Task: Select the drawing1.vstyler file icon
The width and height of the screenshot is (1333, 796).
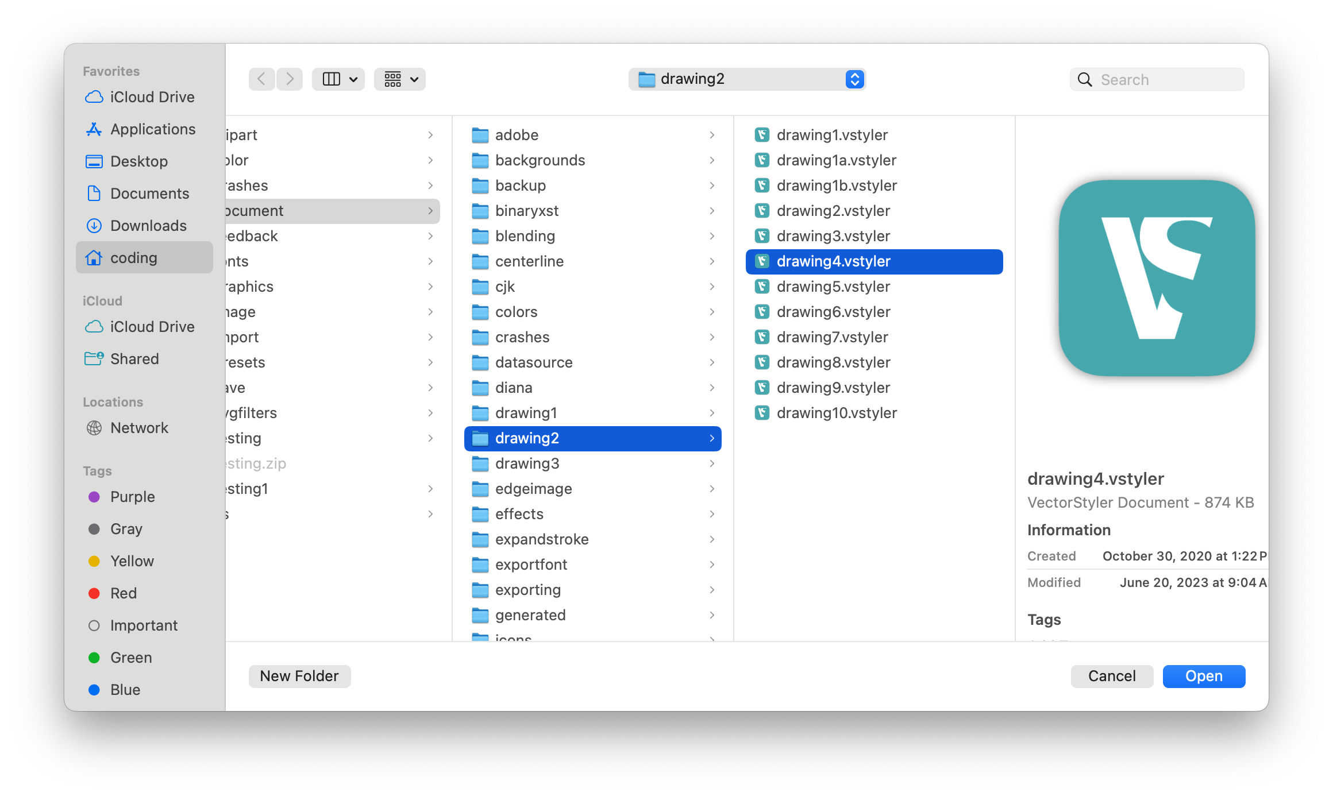Action: point(762,135)
